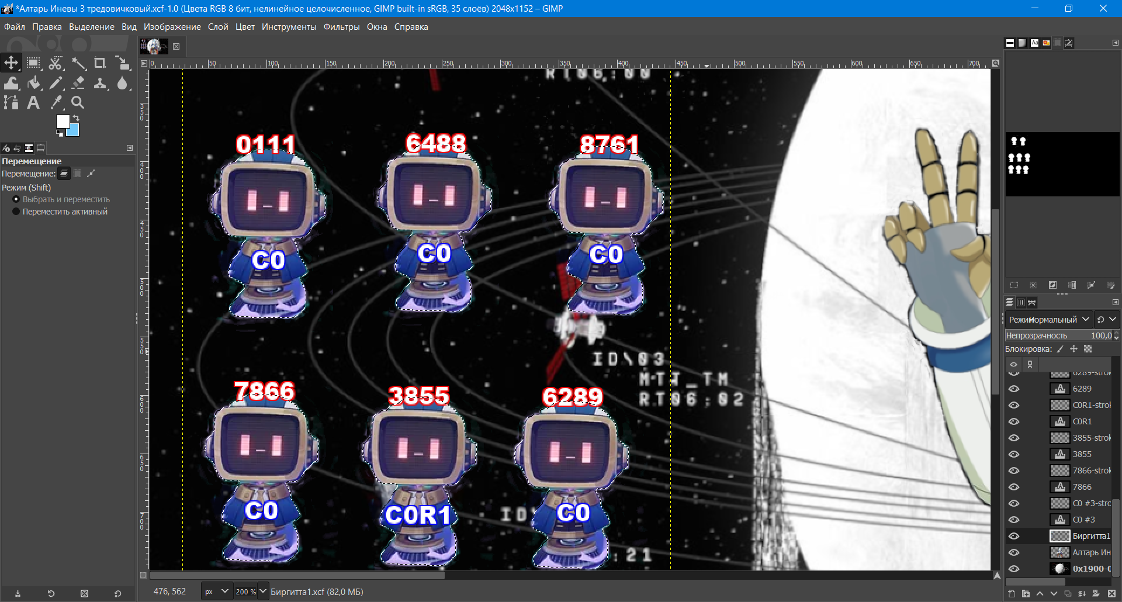Select the Fuzzy Select magic wand tool
Image resolution: width=1122 pixels, height=602 pixels.
78,63
